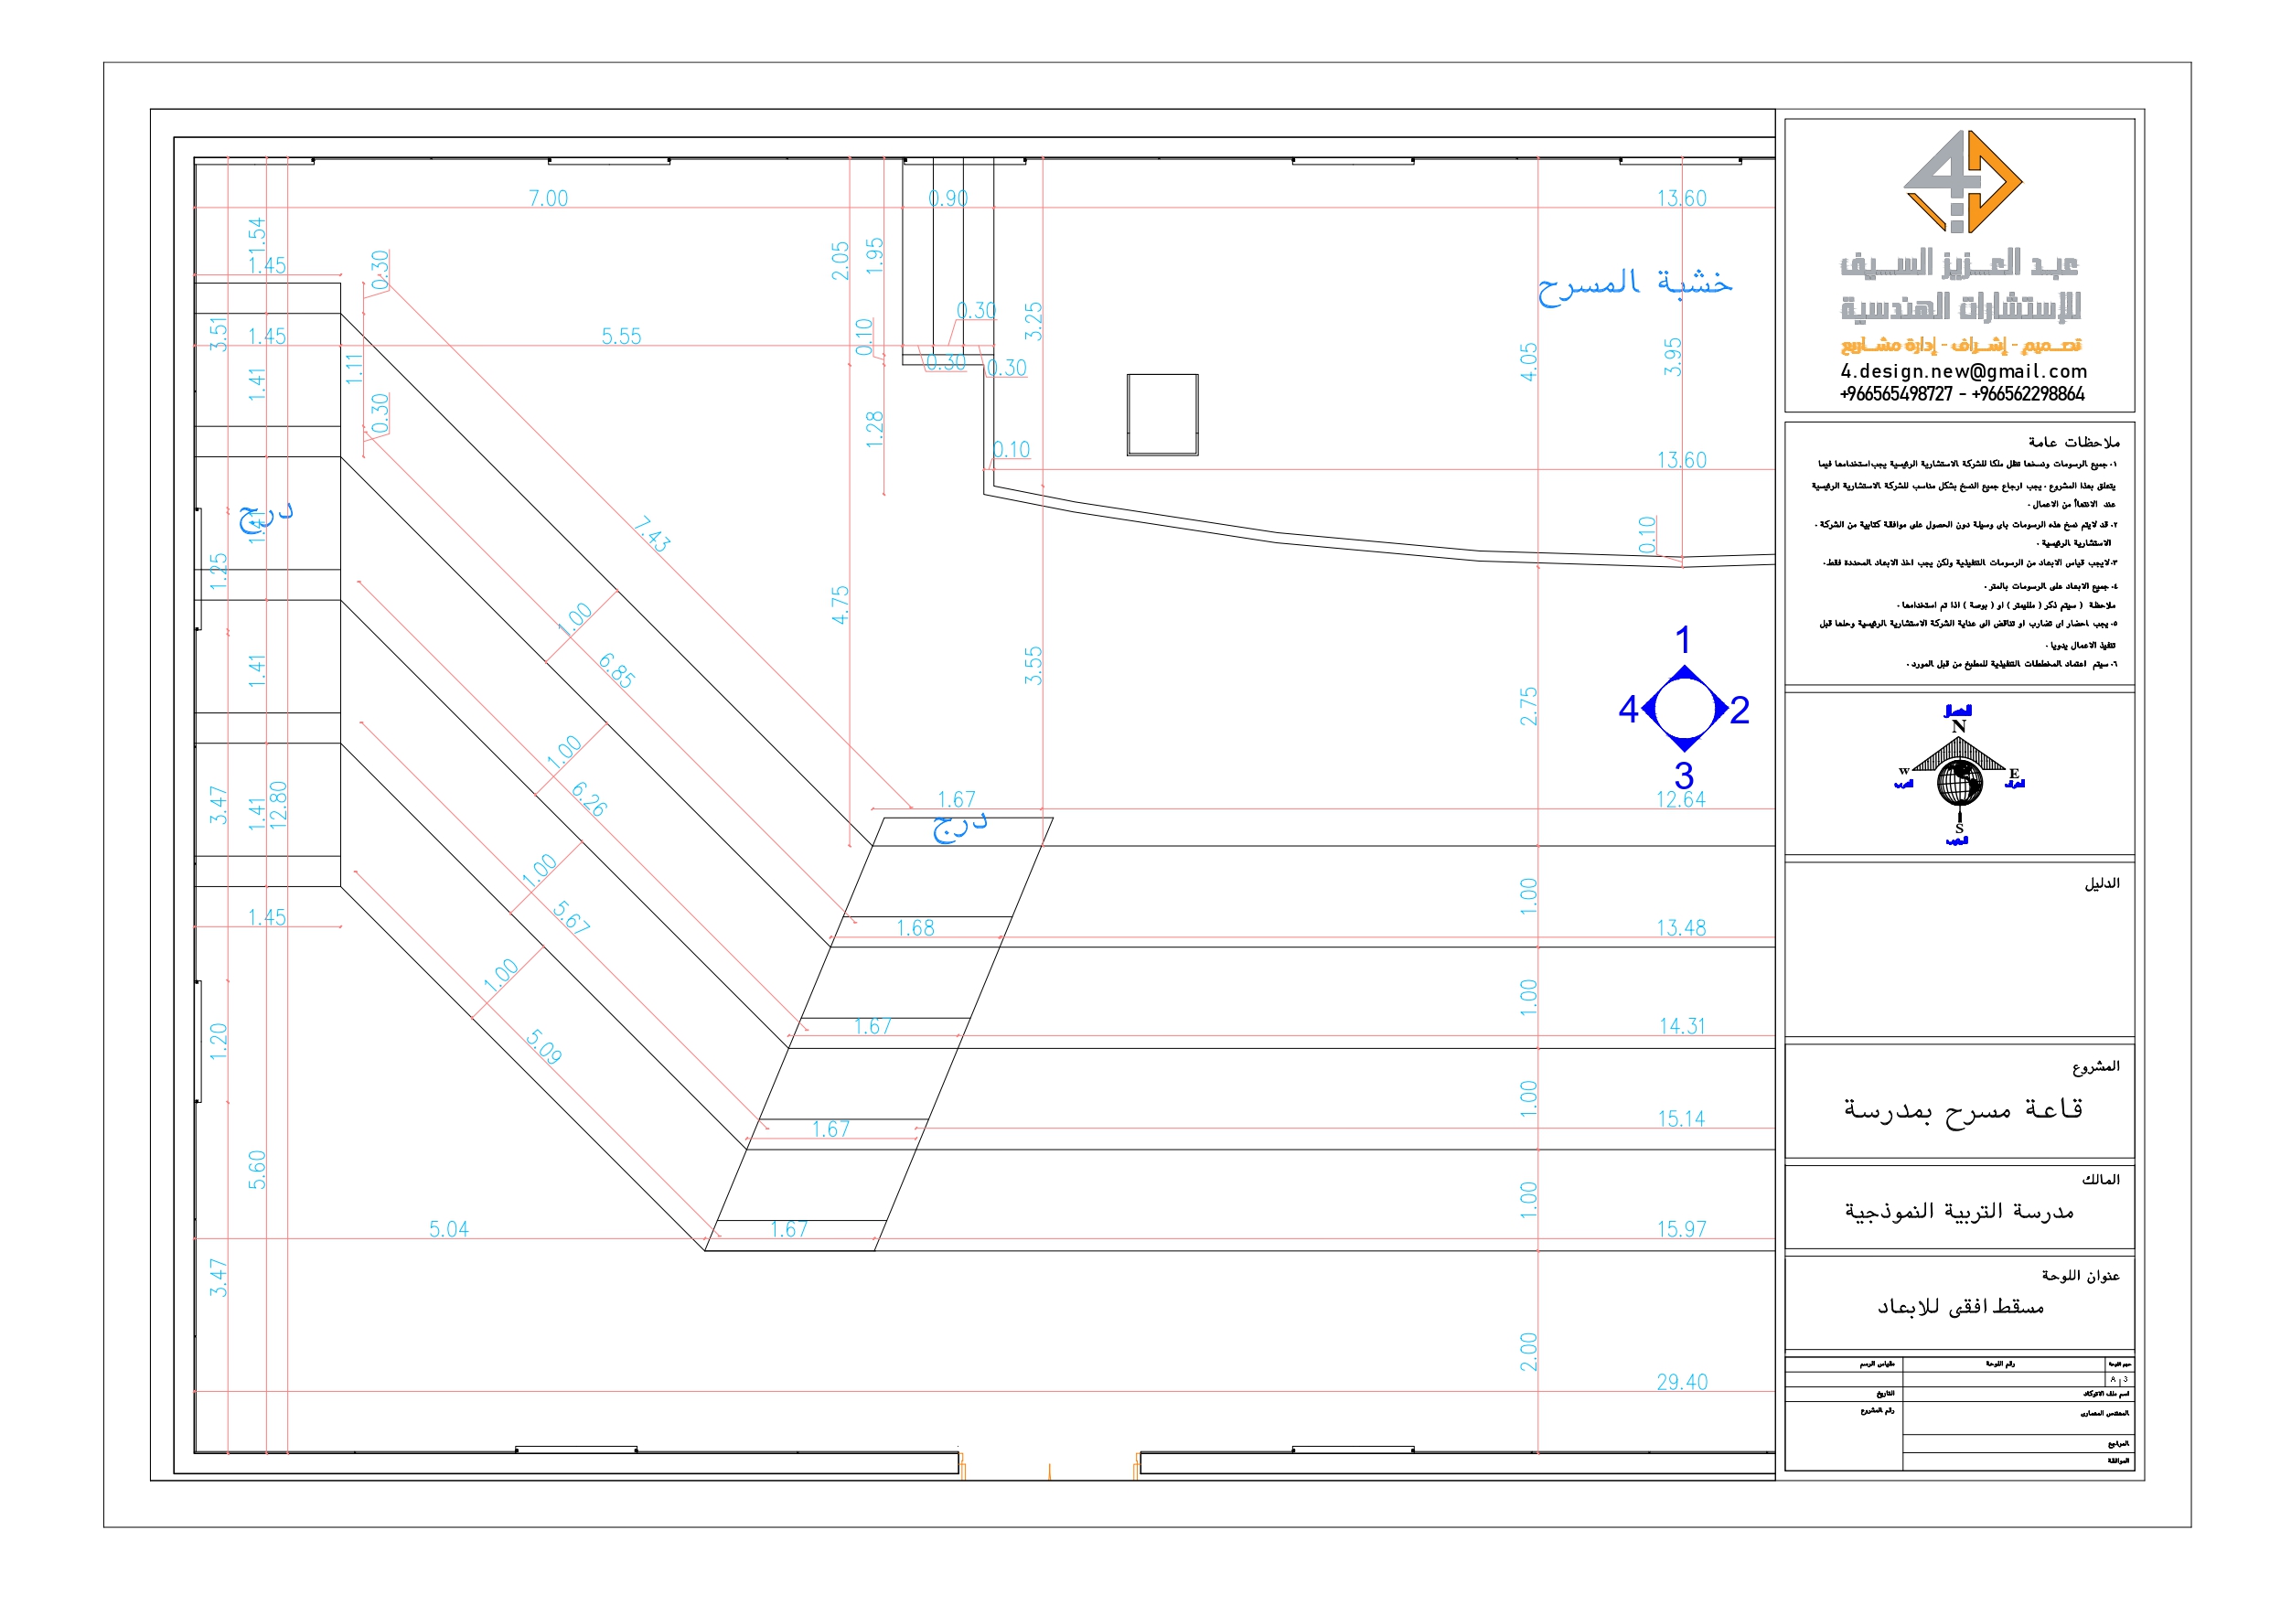Select the 12.64 dimension text
This screenshot has width=2270, height=1605.
click(x=1681, y=799)
